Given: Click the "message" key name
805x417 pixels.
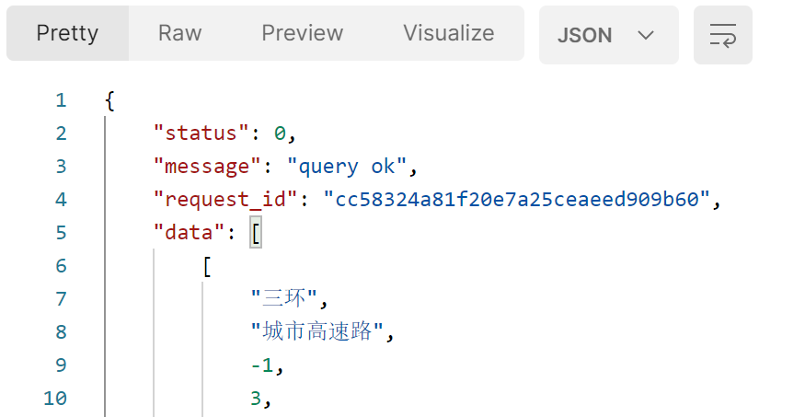Looking at the screenshot, I should tap(207, 167).
